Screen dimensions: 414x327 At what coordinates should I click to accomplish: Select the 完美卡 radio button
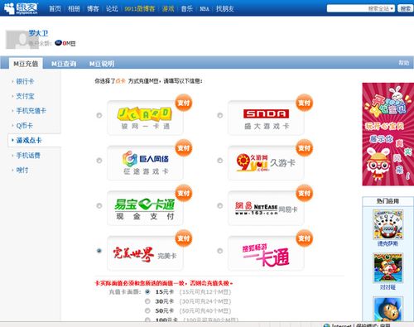click(x=99, y=251)
